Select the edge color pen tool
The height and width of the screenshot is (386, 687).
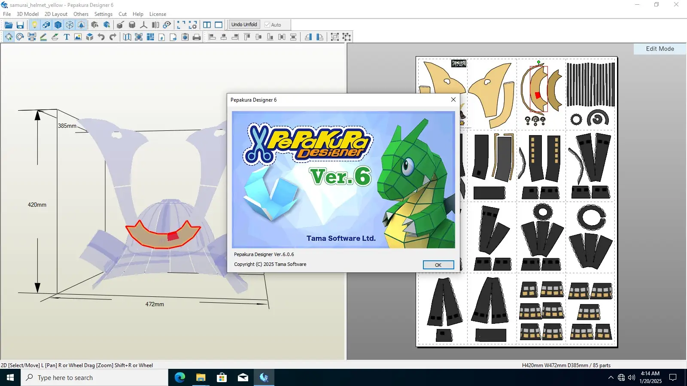tap(43, 37)
